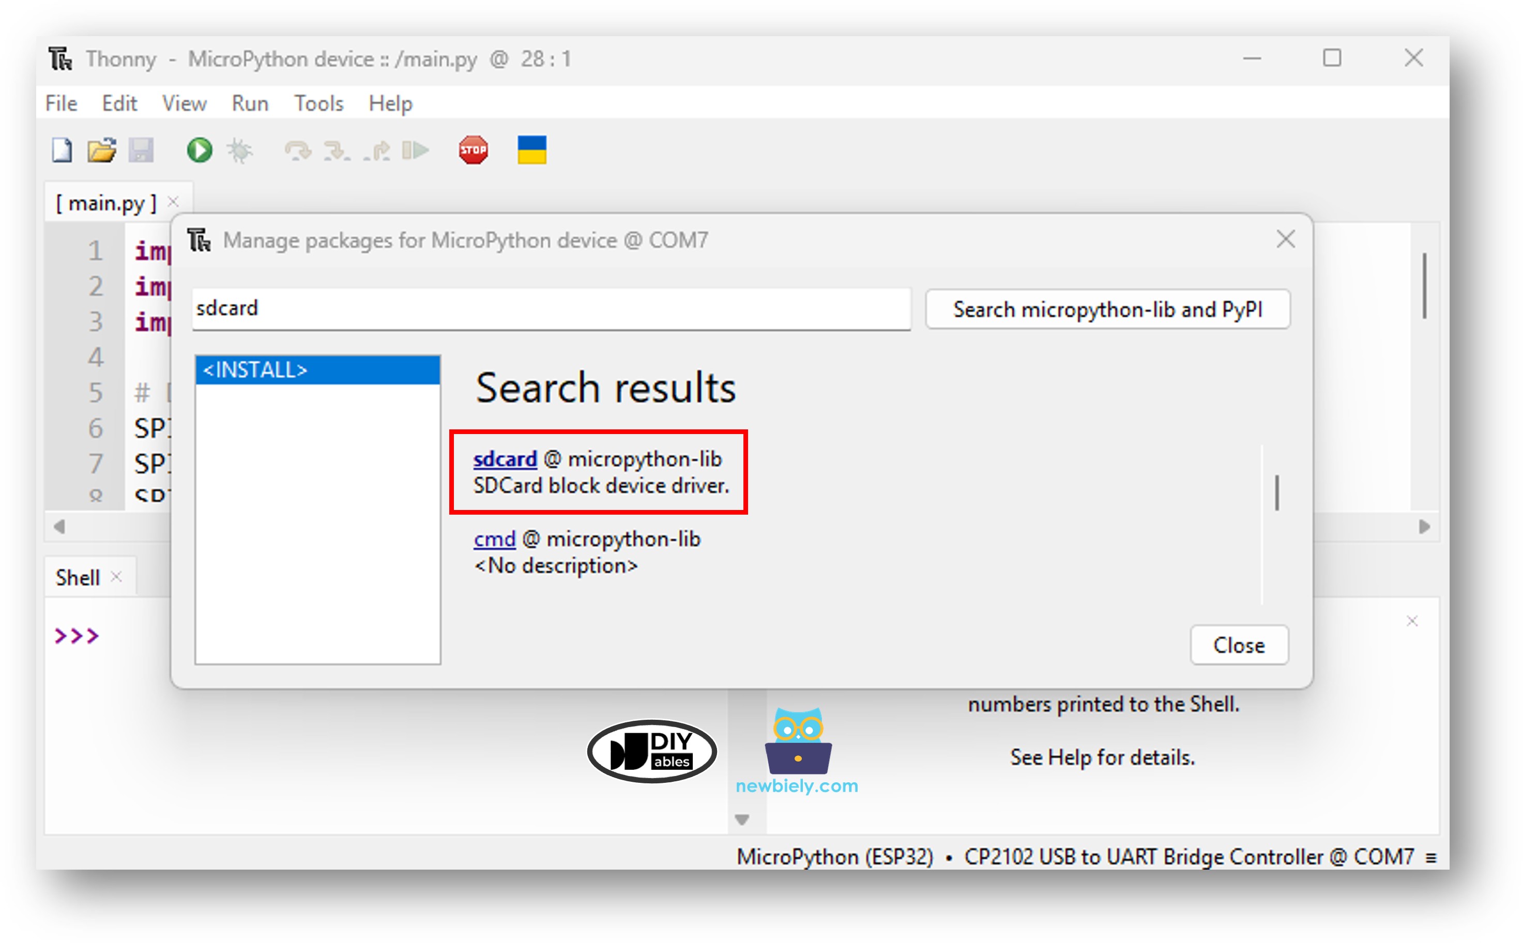Image resolution: width=1523 pixels, height=943 pixels.
Task: Maximize the Thonny window
Action: 1332,58
